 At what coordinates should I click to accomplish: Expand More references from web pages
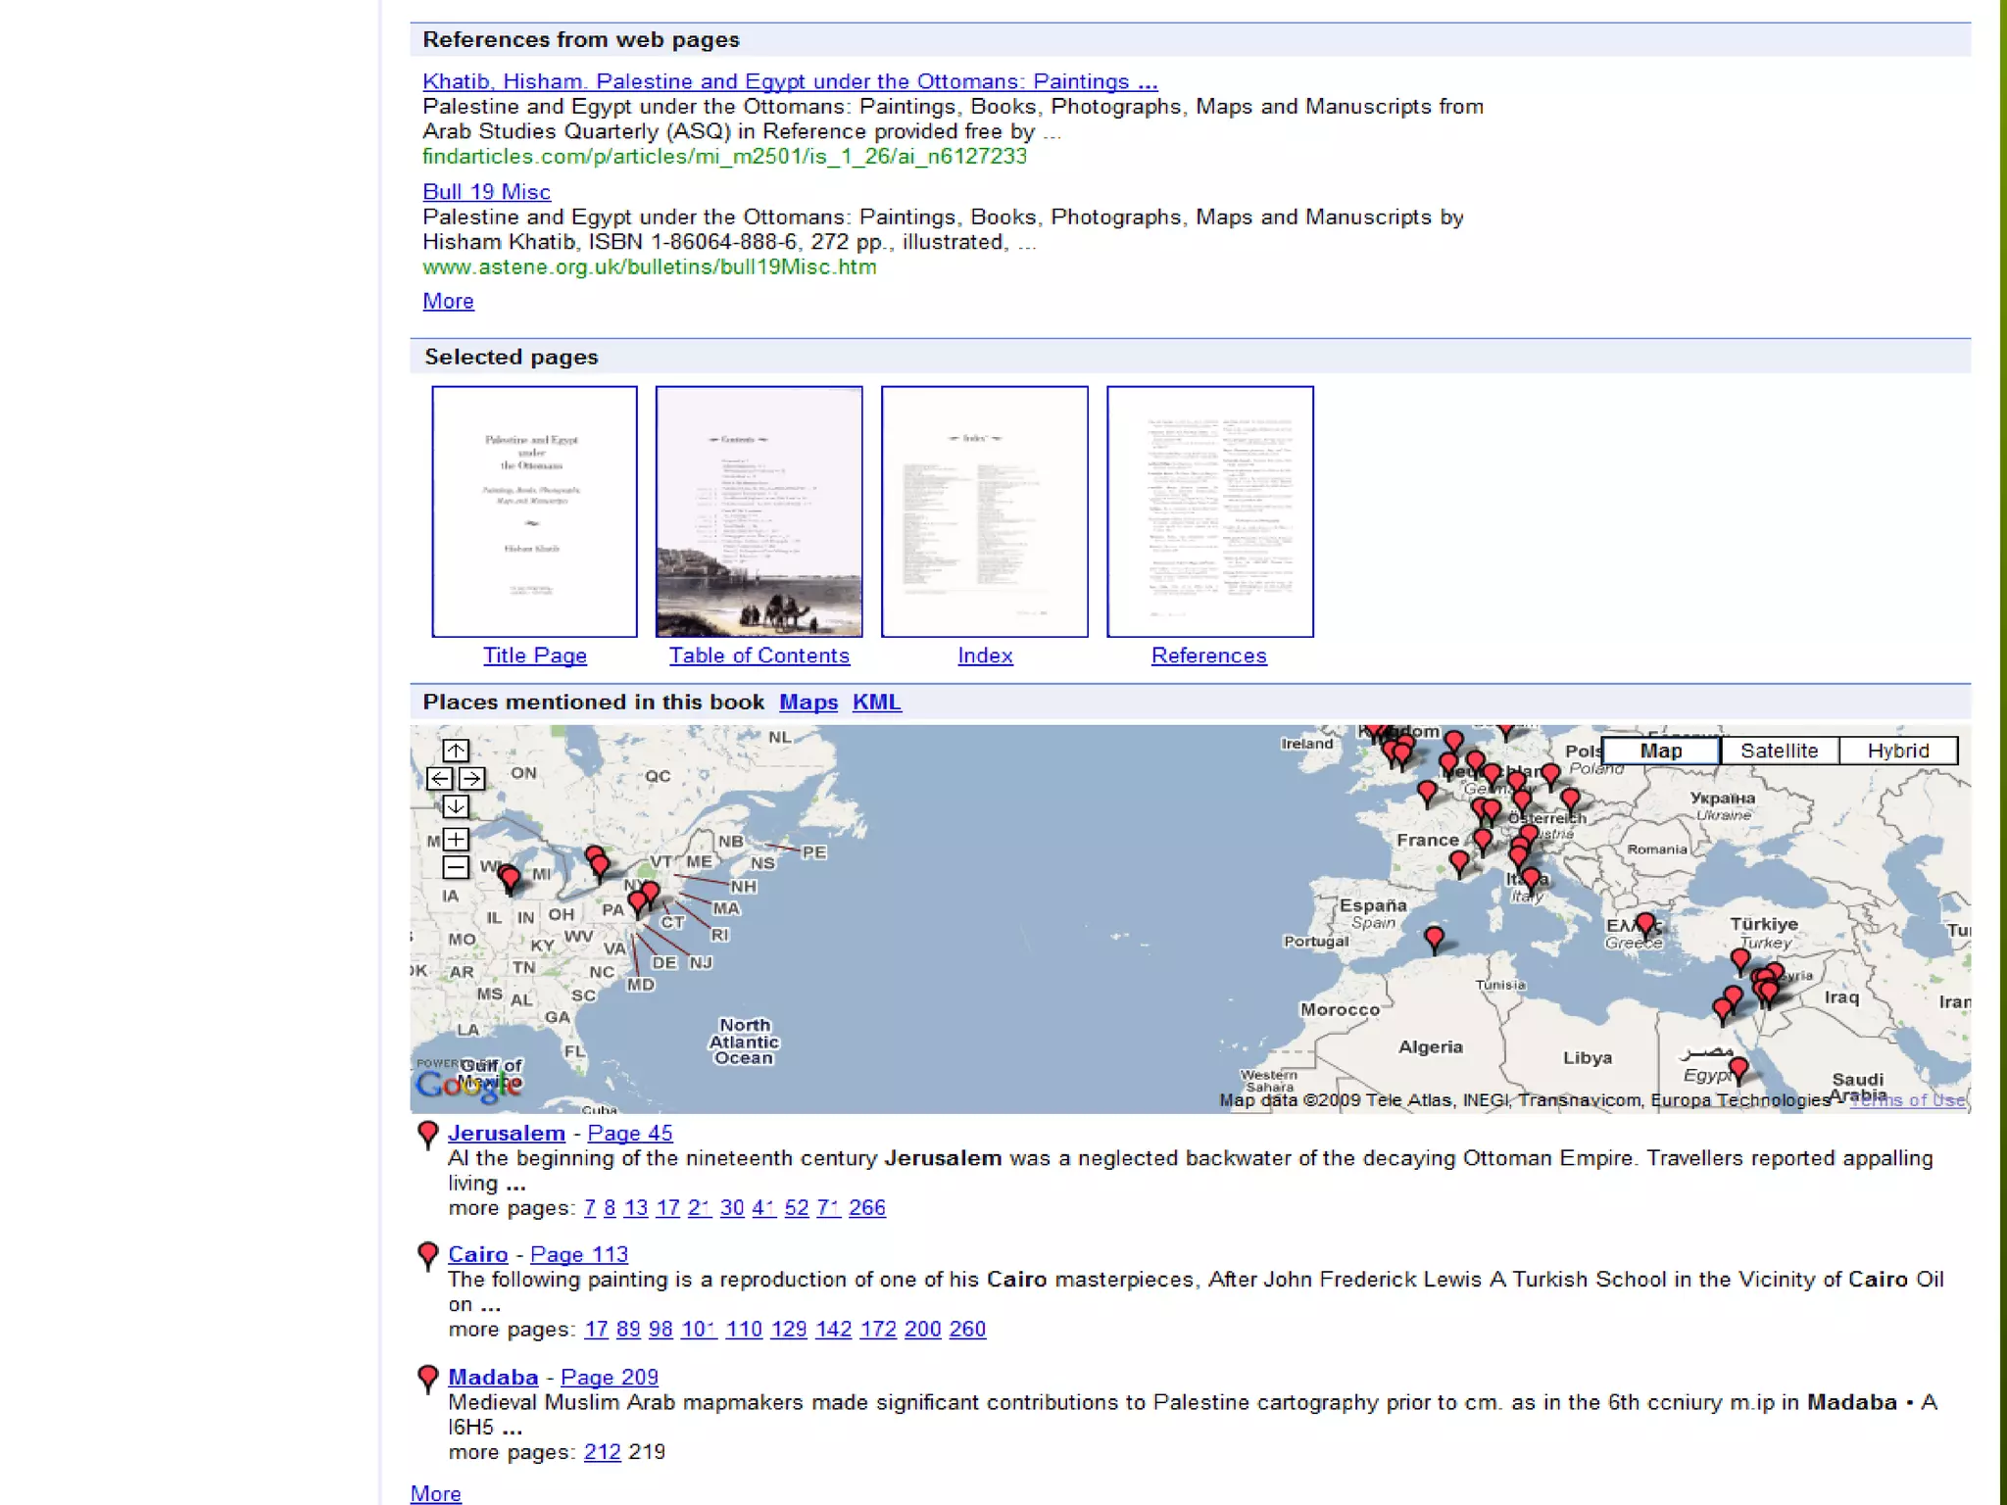(x=448, y=302)
